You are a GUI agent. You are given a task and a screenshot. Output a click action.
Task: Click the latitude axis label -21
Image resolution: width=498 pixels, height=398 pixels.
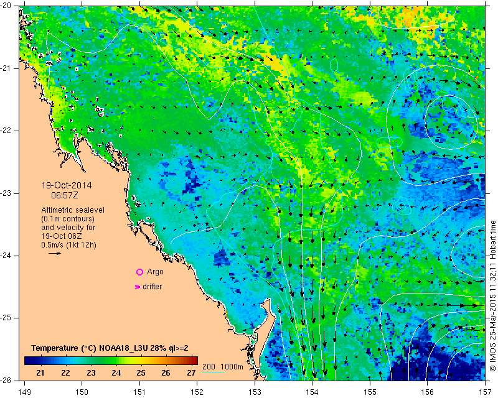point(6,68)
